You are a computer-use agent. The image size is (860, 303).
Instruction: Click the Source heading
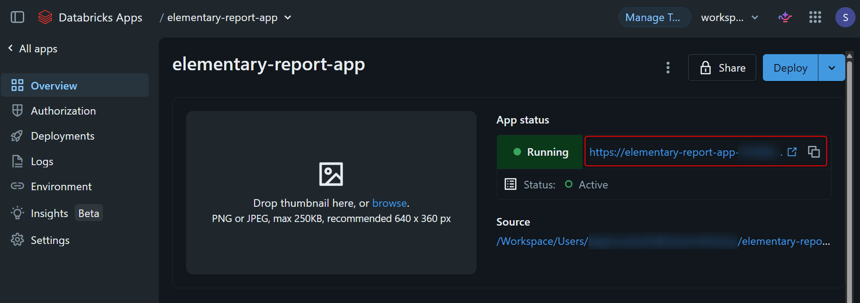pyautogui.click(x=513, y=222)
